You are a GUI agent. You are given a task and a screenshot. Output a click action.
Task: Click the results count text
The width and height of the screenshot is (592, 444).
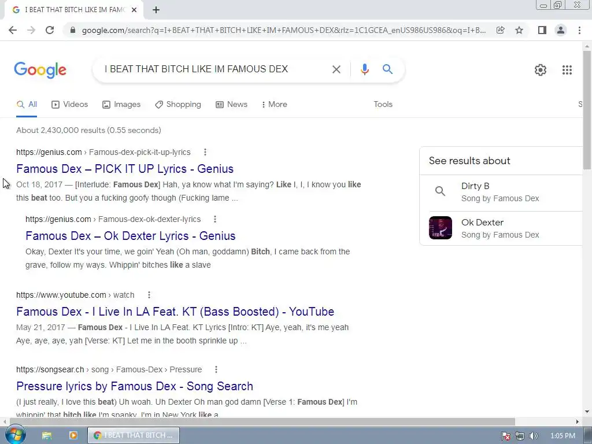88,130
